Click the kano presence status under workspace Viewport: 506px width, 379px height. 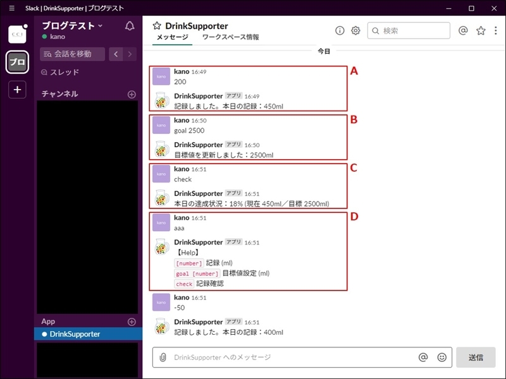(54, 37)
